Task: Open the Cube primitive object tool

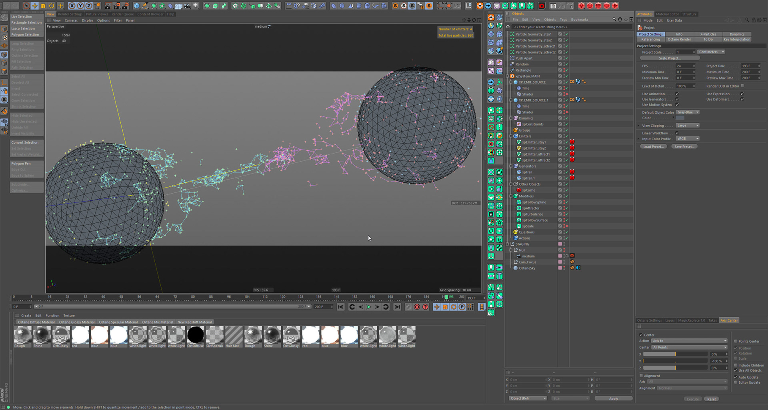Action: click(137, 6)
